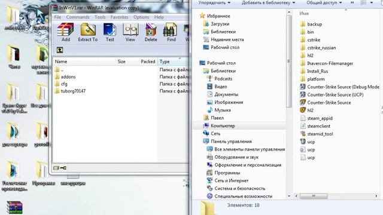Change view icon in Explorer toolbar

click(364, 2)
